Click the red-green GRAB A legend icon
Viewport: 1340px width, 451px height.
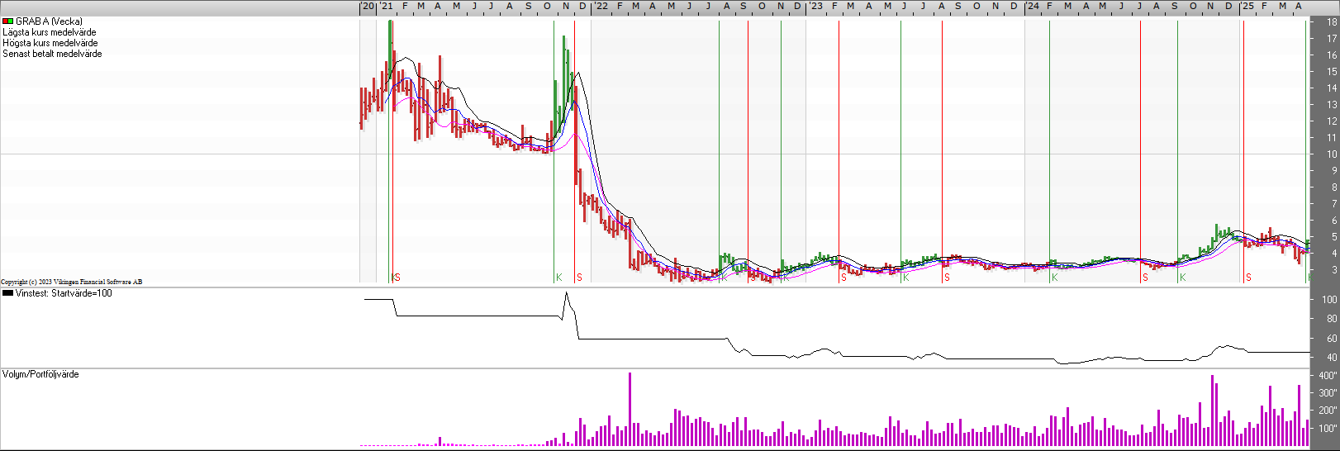7,21
